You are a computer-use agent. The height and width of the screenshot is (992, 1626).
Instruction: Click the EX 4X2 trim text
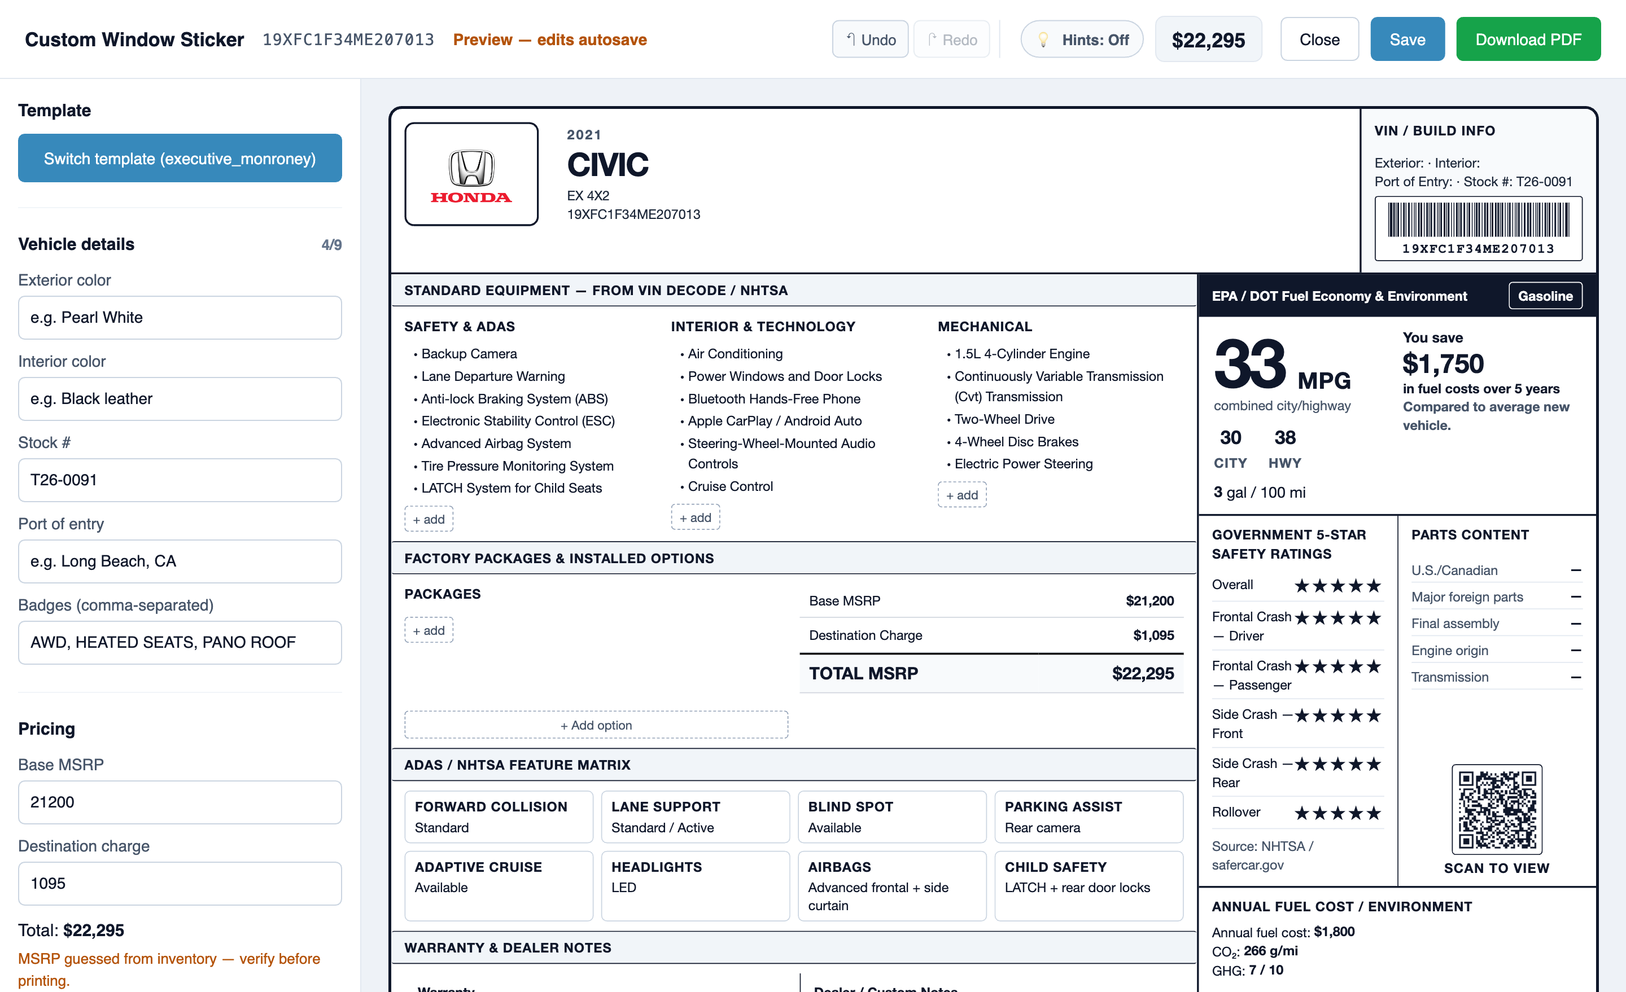[588, 196]
